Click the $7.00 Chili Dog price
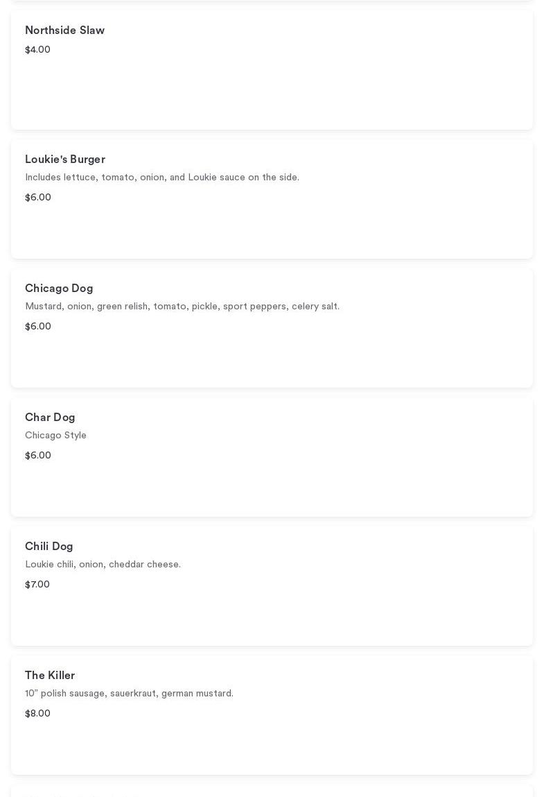544x797 pixels. coord(37,585)
